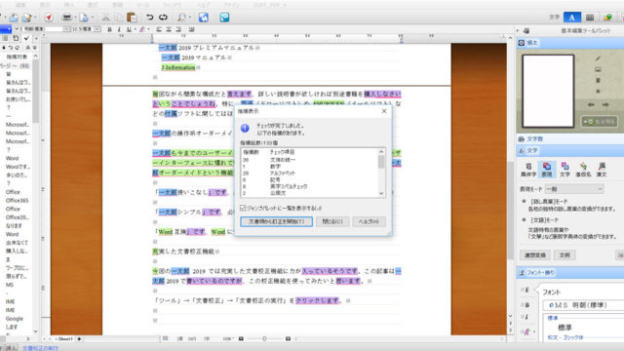Viewport: 624px width, 351px height.
Task: Click the star icon in the 感太 panel
Action: [x=598, y=91]
